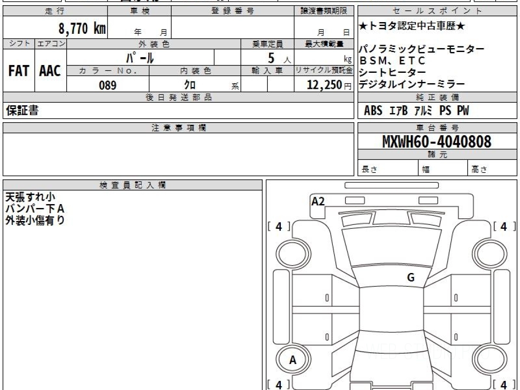Select the シートヒーター entry
The image size is (520, 390).
393,72
